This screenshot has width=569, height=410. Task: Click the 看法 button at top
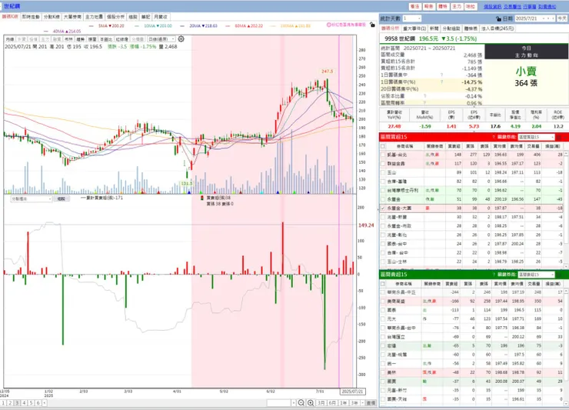click(x=414, y=6)
